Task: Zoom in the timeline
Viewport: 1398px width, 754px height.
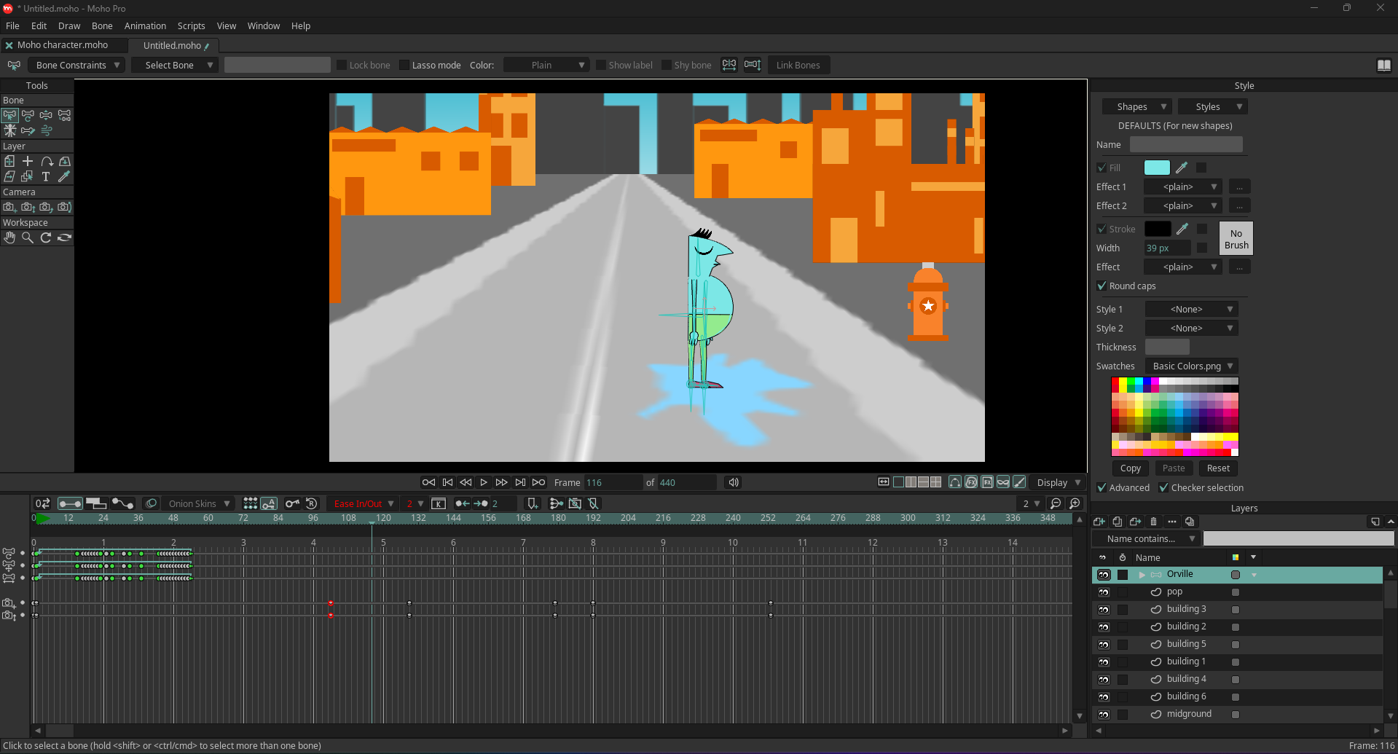Action: coord(1075,503)
